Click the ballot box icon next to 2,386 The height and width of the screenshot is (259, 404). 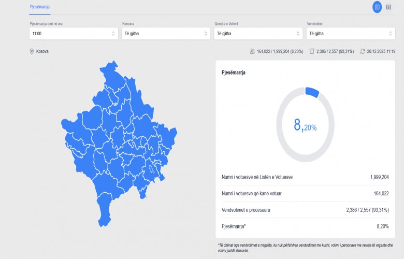tap(312, 51)
